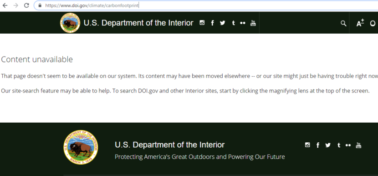Open the Flickr icon in the header
This screenshot has width=378, height=176.
pos(243,23)
